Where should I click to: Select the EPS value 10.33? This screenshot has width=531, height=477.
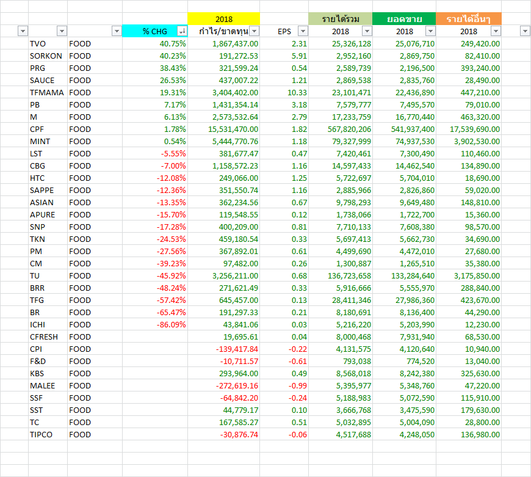(x=284, y=92)
